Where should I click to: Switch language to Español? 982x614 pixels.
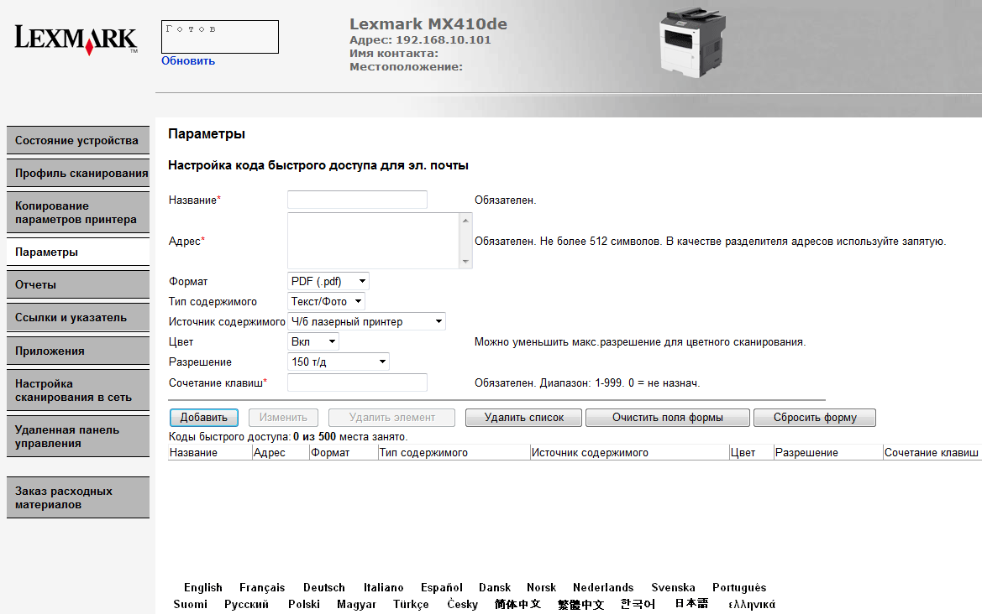click(442, 587)
